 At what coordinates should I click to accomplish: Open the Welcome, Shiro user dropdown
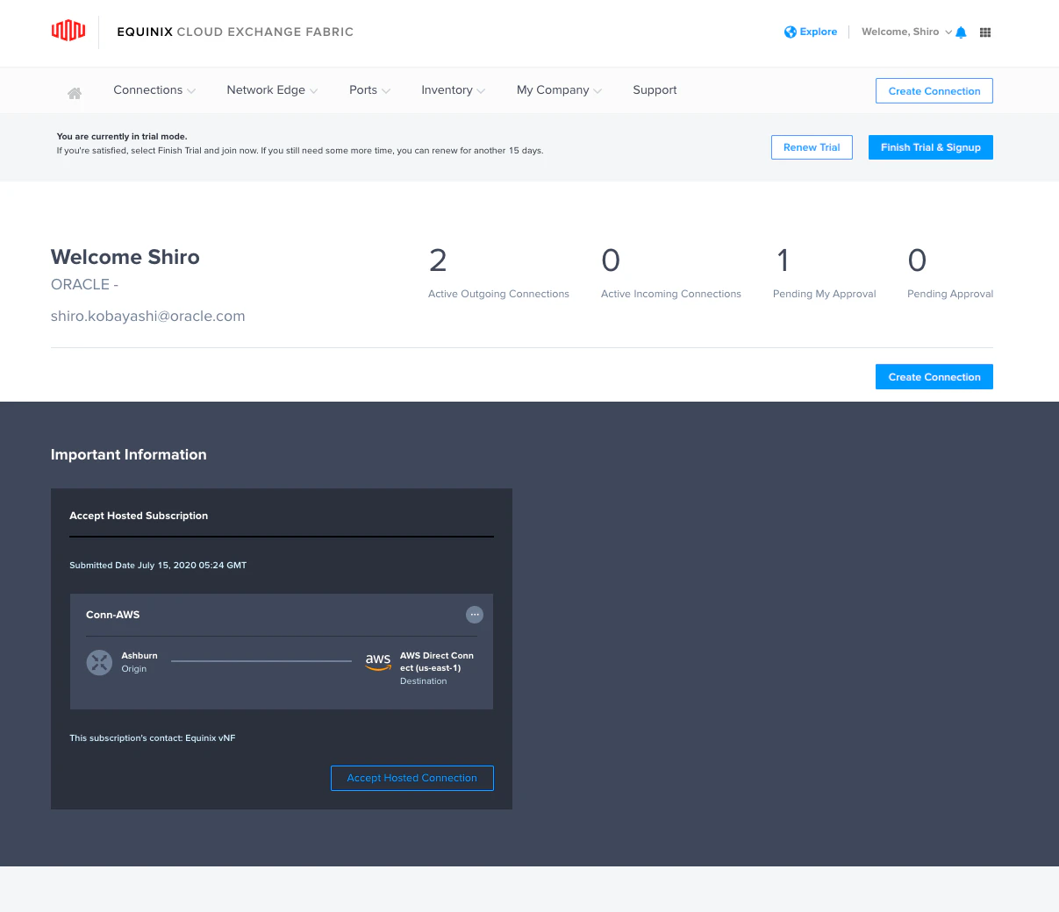[x=906, y=32]
